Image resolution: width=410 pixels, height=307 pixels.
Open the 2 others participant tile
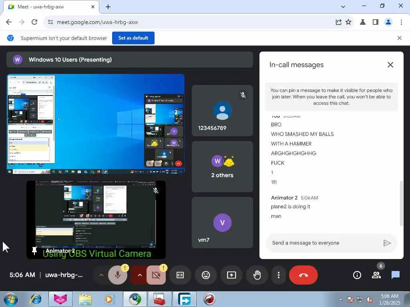(222, 167)
